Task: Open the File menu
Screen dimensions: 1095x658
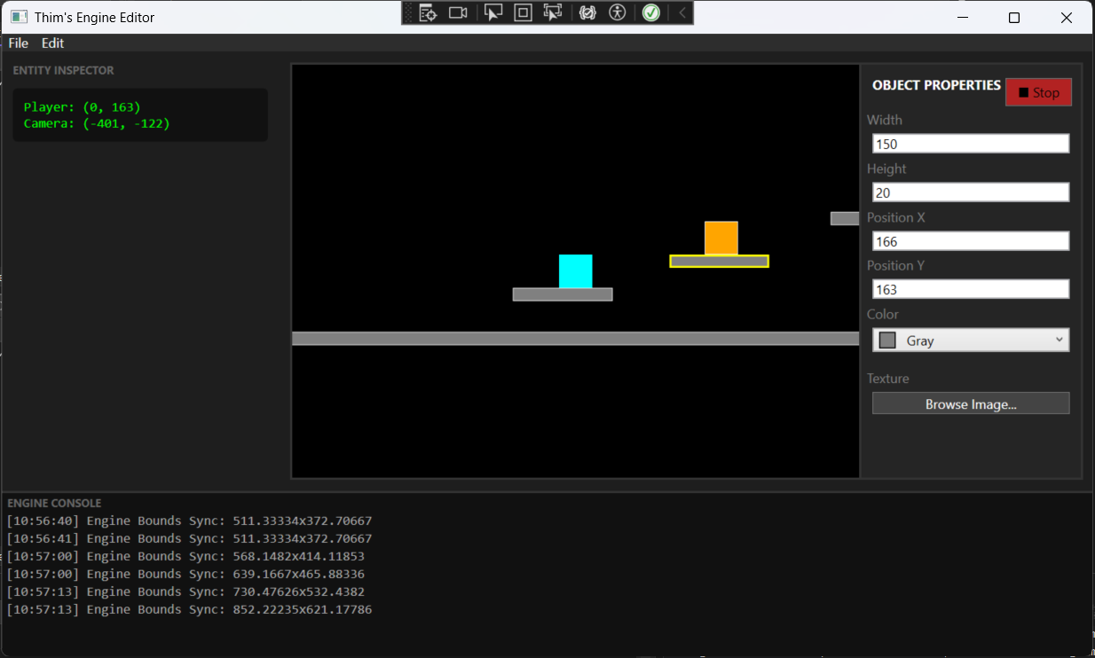Action: 18,43
